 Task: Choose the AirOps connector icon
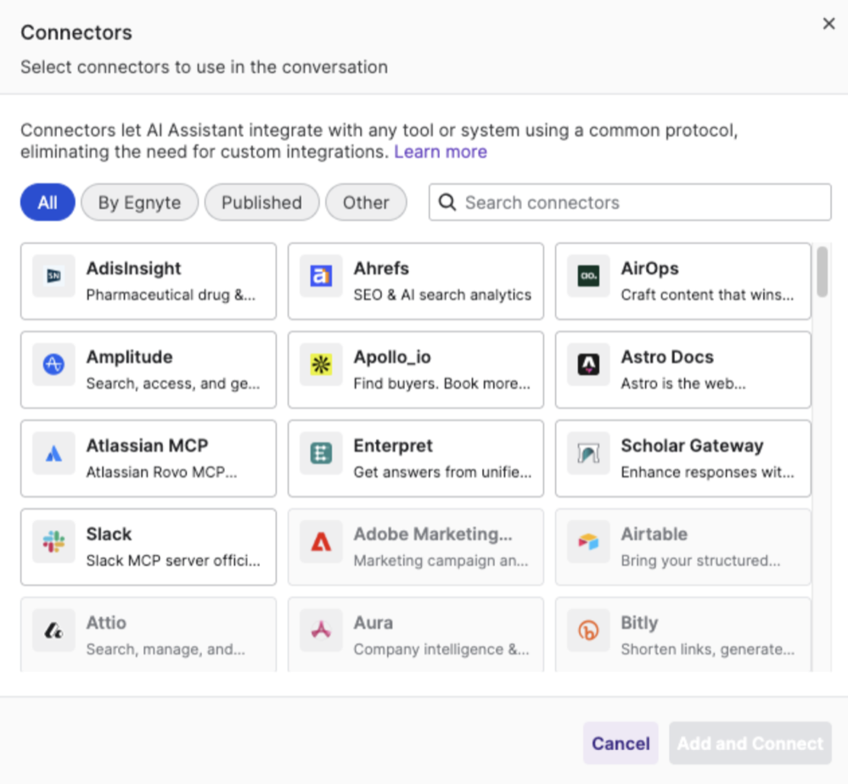(588, 276)
